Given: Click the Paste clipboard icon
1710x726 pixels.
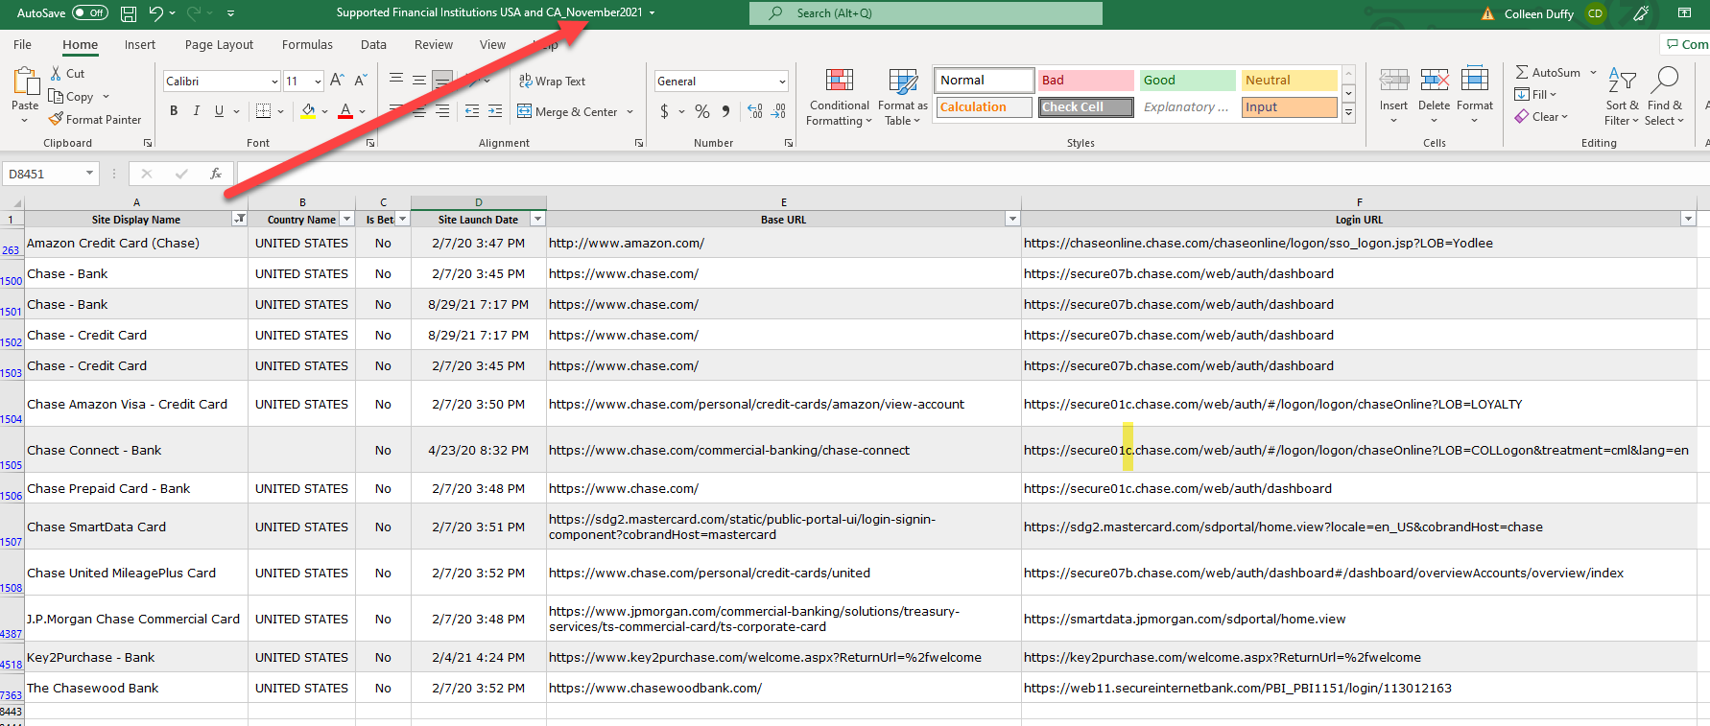Looking at the screenshot, I should [25, 82].
